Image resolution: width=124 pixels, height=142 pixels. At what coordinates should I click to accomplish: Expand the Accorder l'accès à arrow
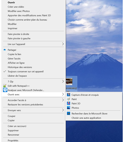tap(63, 100)
